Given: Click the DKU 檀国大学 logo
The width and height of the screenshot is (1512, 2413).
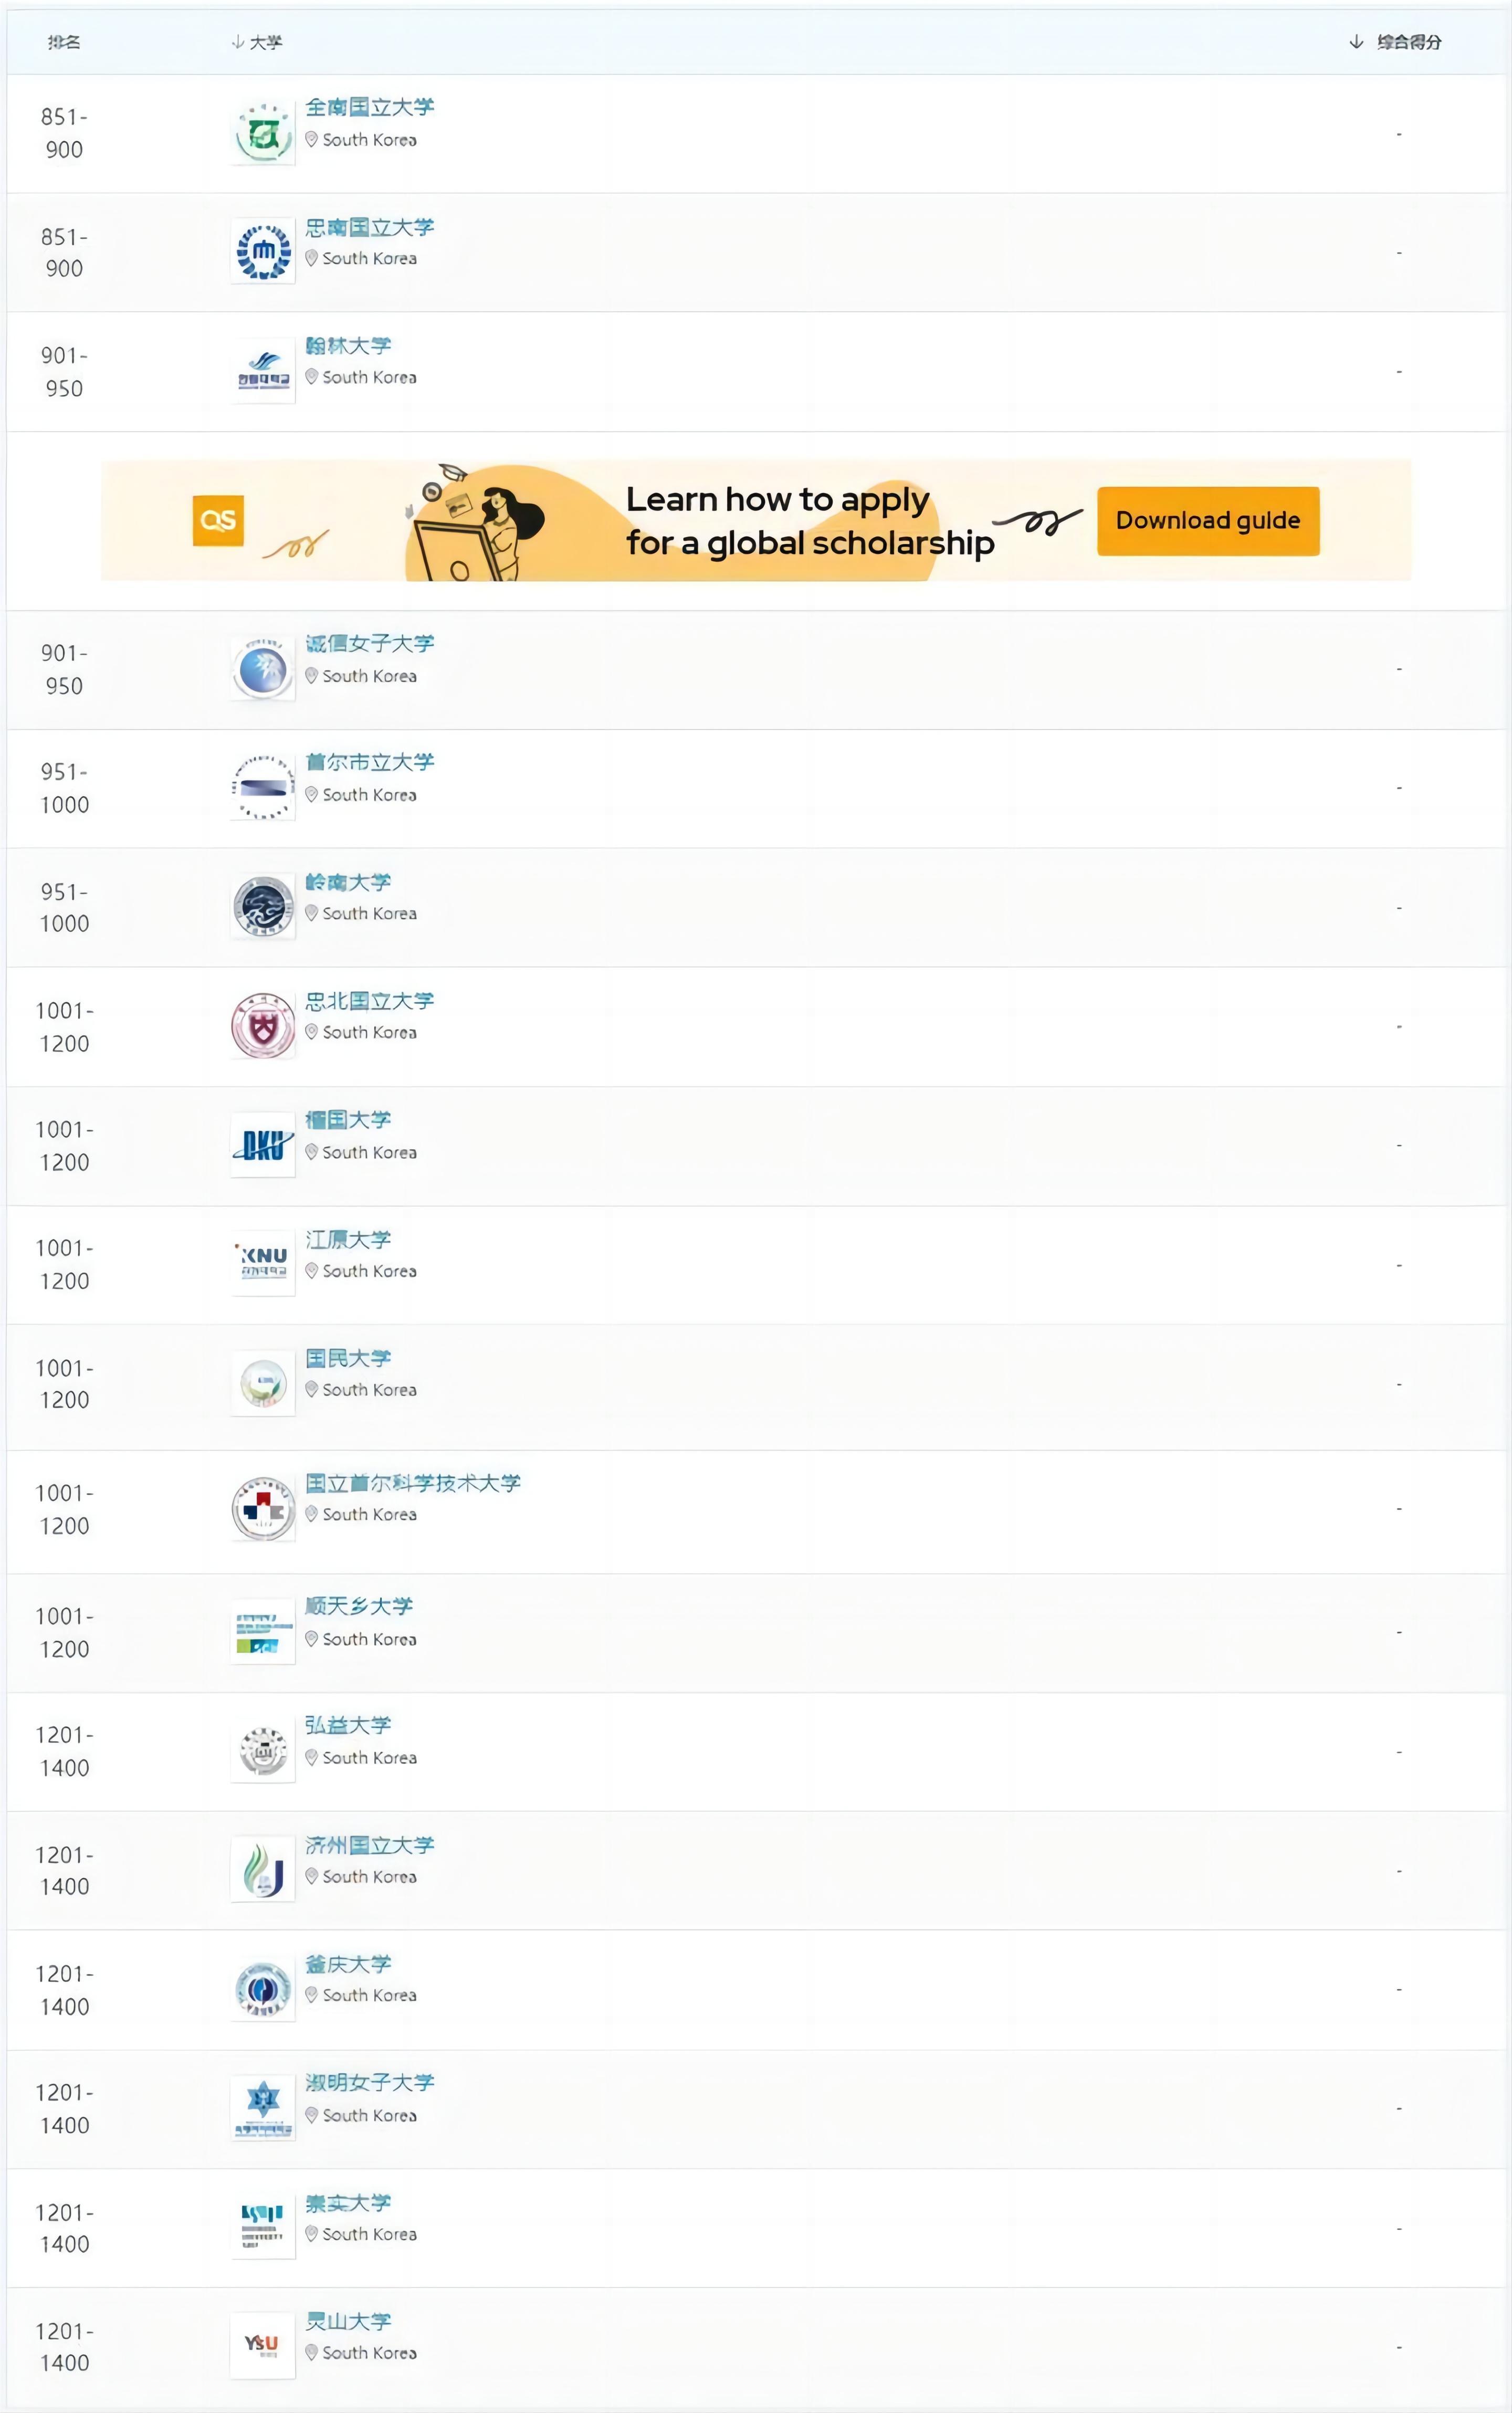Looking at the screenshot, I should pos(262,1145).
